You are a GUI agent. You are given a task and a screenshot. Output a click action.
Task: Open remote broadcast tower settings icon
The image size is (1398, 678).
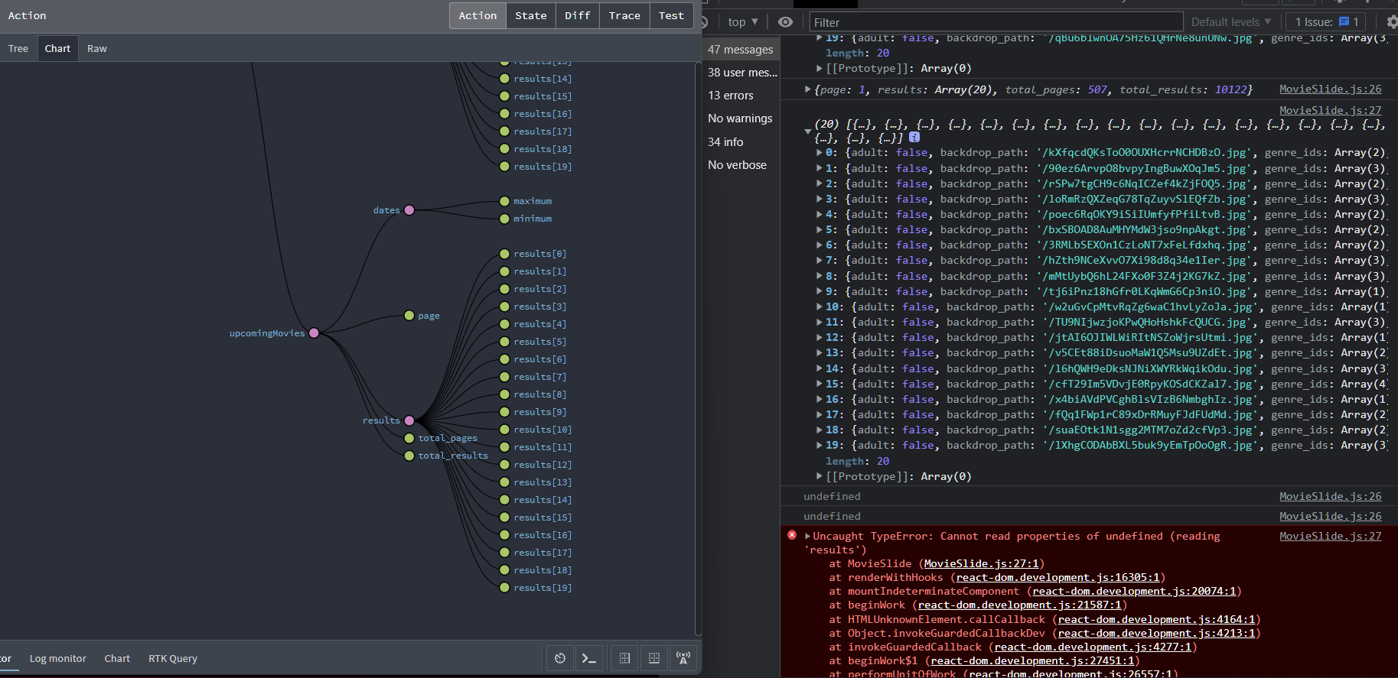[x=683, y=658]
